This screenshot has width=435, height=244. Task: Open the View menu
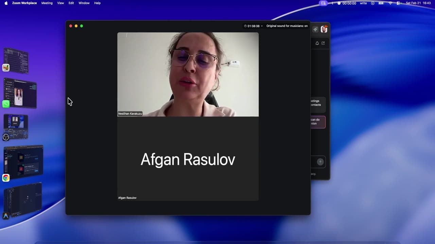(x=60, y=3)
